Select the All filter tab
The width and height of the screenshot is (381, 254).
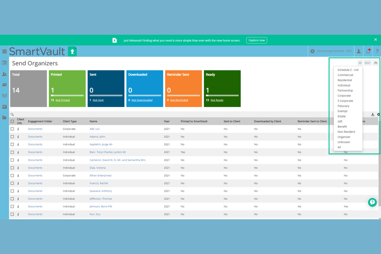click(360, 63)
